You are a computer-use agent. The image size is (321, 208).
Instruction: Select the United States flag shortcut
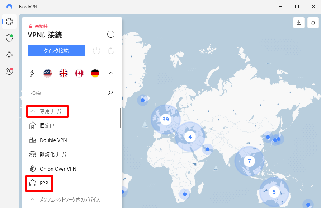(48, 73)
